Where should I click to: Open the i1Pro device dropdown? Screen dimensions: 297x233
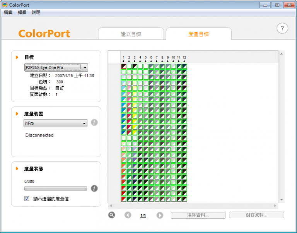(x=56, y=123)
